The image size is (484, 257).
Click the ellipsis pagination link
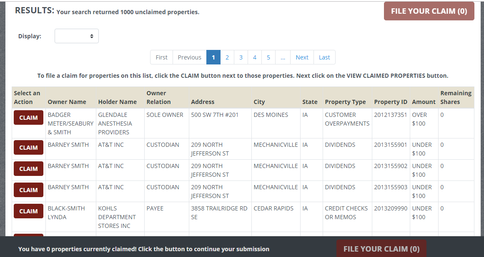(283, 57)
